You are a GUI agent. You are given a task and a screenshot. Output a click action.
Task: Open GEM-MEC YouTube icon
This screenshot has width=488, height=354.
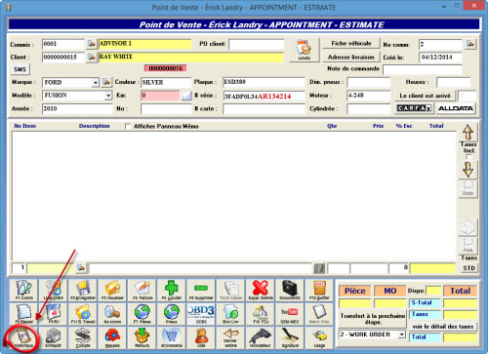(x=290, y=314)
